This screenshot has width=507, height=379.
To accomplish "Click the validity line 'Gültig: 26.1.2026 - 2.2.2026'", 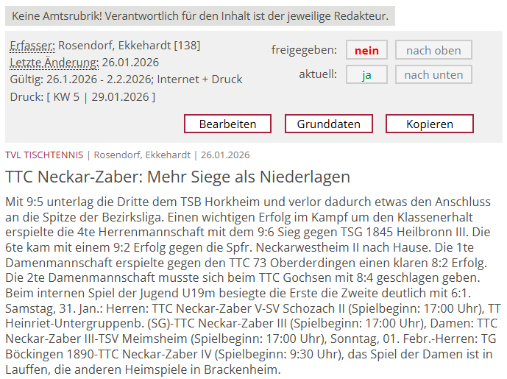I will click(x=82, y=79).
